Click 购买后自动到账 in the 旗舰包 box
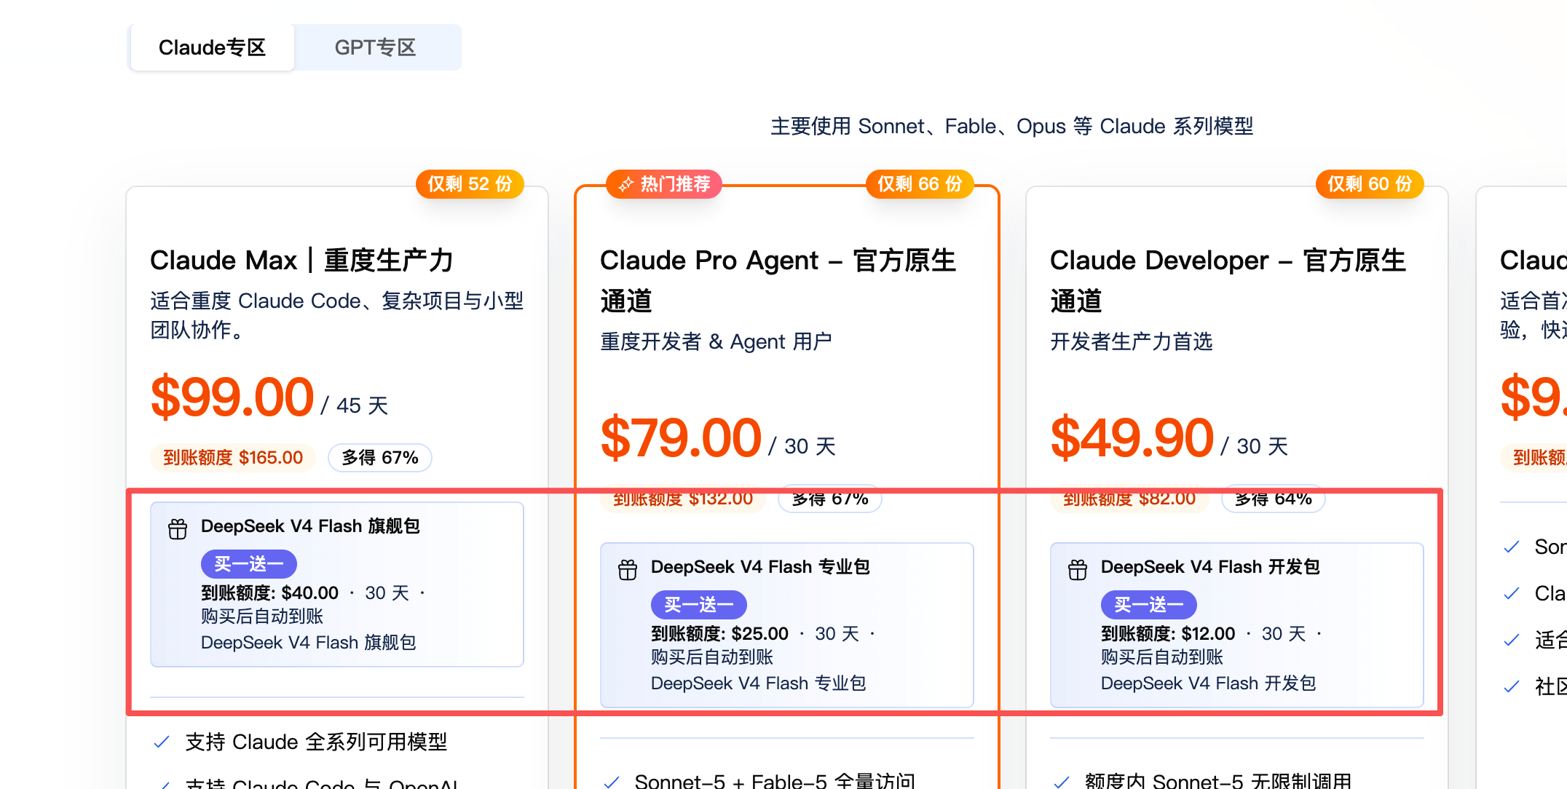Image resolution: width=1567 pixels, height=789 pixels. 262,616
